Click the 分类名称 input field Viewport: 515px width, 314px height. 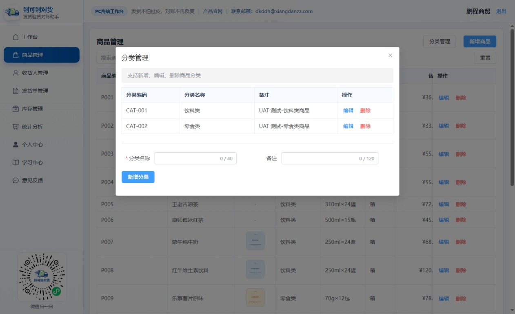pos(195,158)
